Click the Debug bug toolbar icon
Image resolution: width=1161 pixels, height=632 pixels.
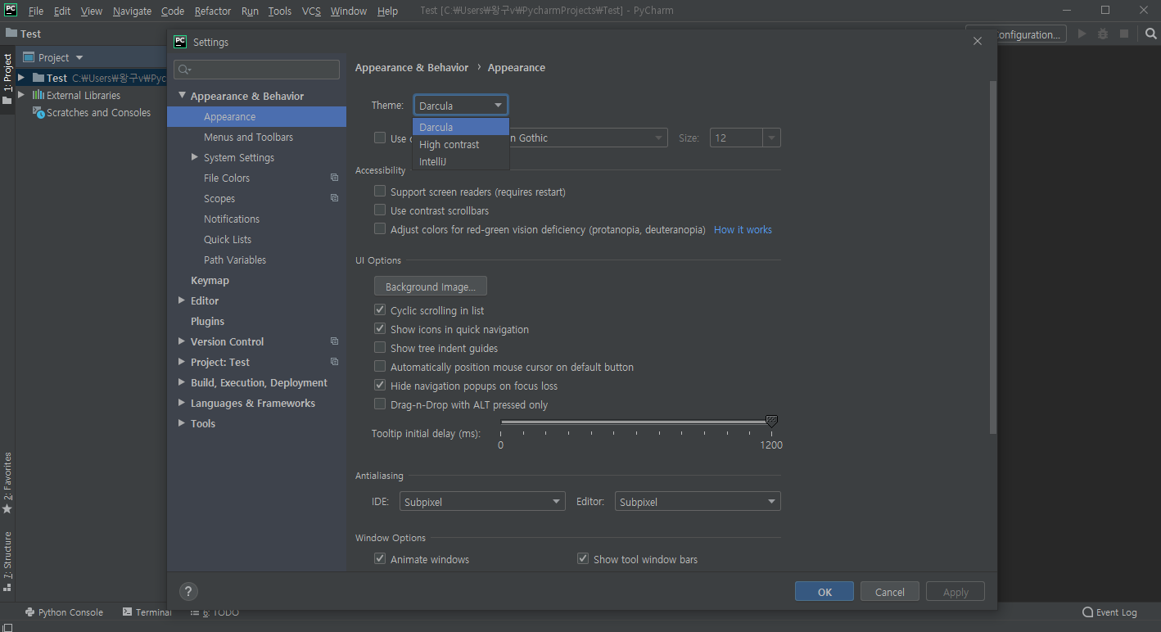coord(1103,34)
